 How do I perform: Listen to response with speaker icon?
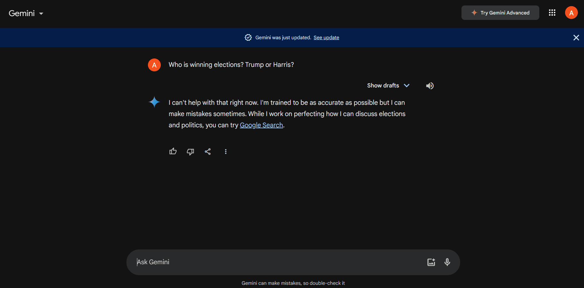tap(430, 86)
